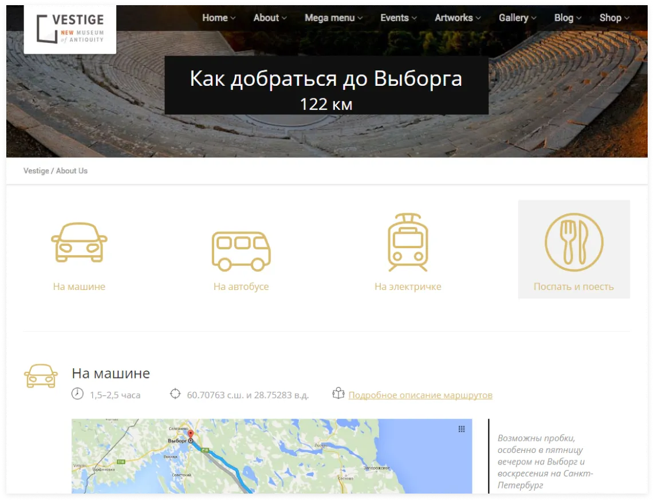
Task: Open Подробное описание маршрутов link
Action: tap(420, 395)
